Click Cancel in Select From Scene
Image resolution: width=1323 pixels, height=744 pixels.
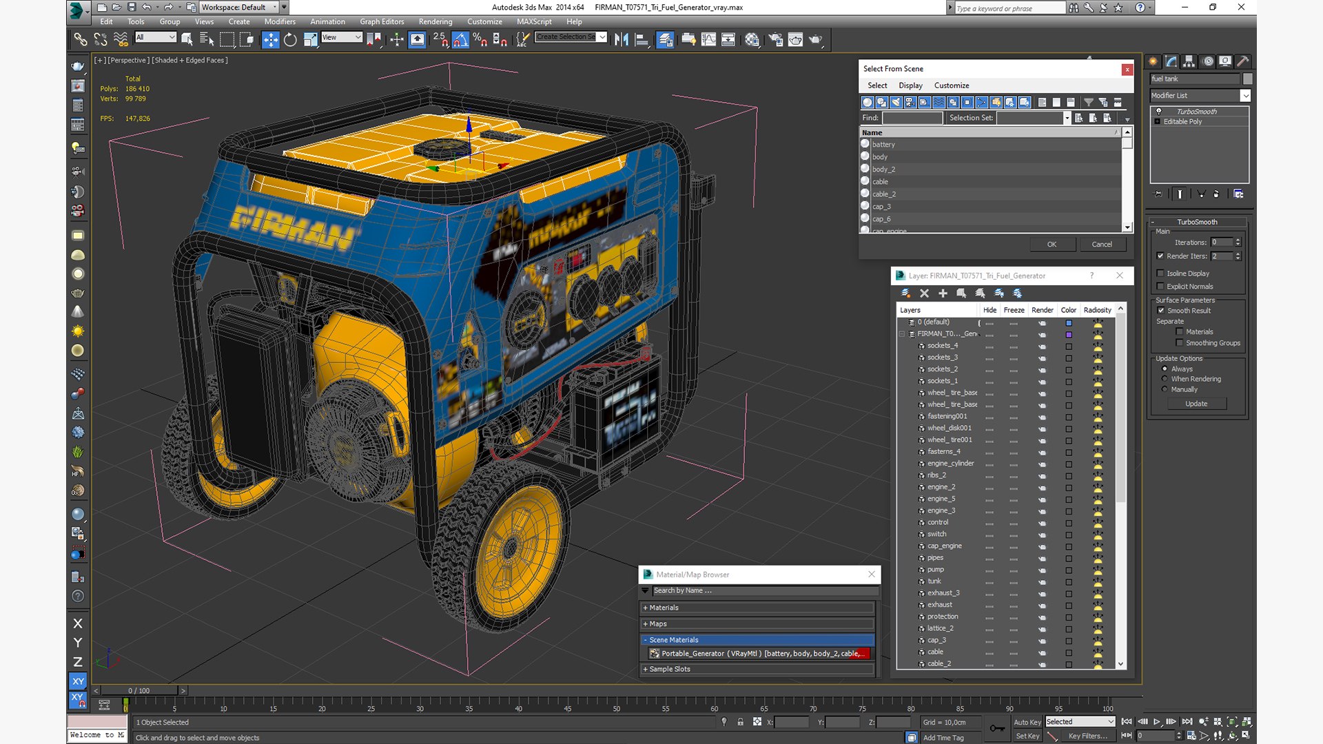pos(1102,245)
